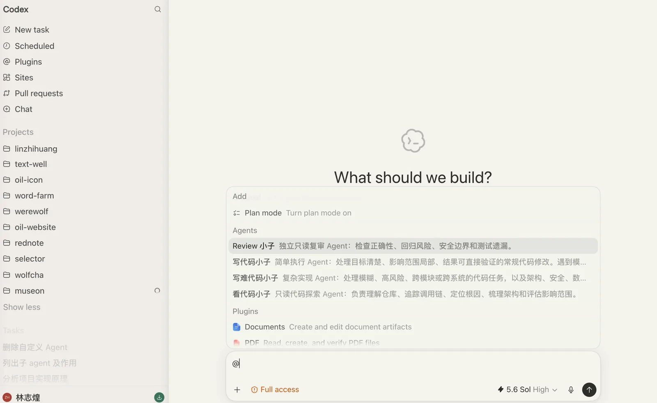Click the green download update icon

pos(159,397)
